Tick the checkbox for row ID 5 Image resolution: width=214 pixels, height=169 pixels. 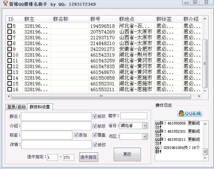click(9, 26)
